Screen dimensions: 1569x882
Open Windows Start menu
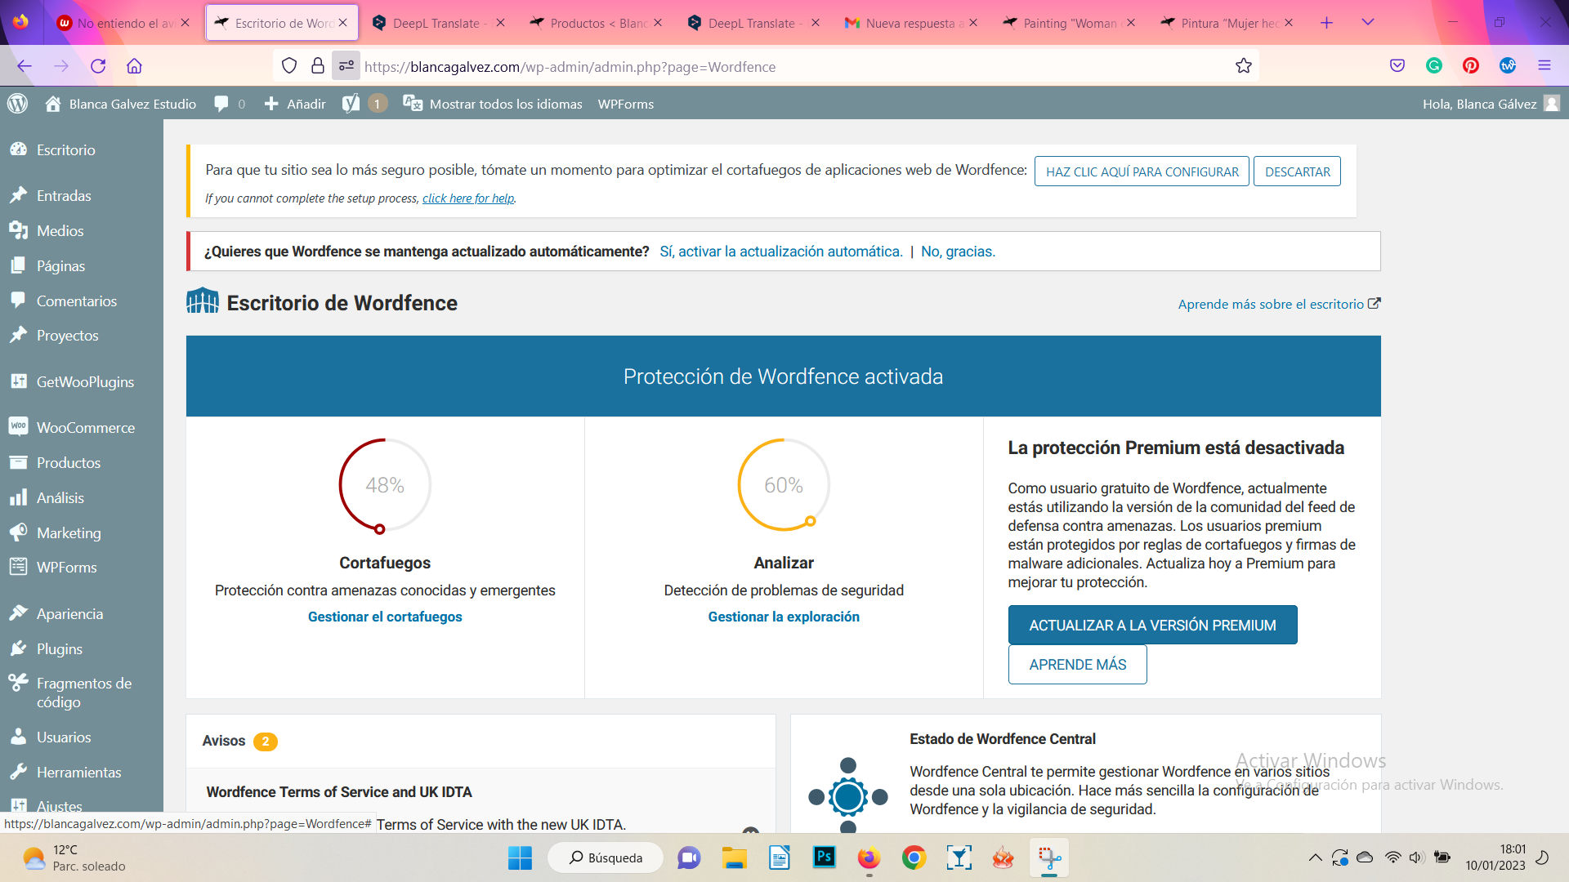point(520,857)
